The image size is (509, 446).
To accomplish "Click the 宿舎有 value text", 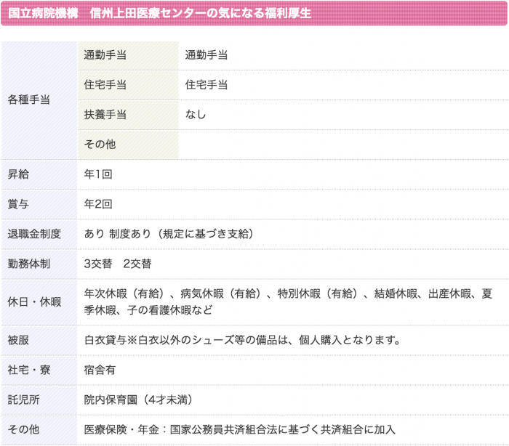I will (100, 370).
